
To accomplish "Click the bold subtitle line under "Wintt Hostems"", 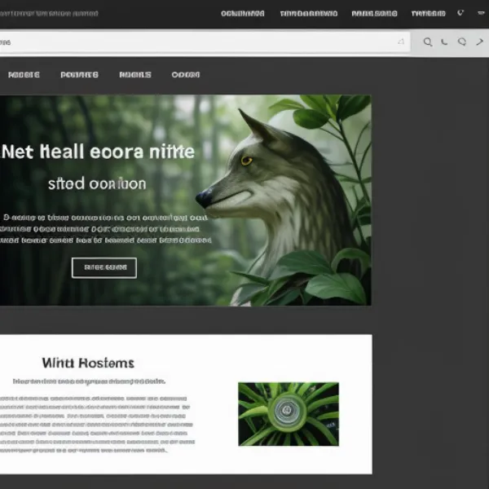I will click(89, 381).
